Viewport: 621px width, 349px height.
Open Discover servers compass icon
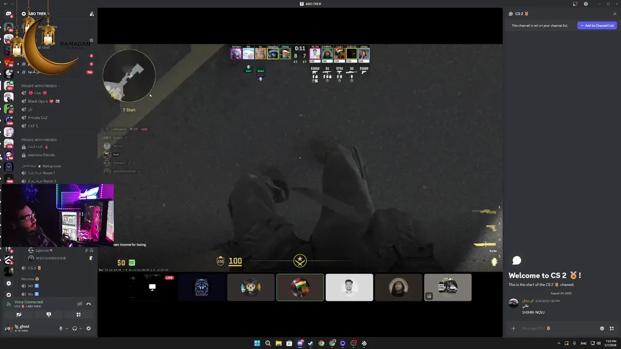tap(9, 295)
